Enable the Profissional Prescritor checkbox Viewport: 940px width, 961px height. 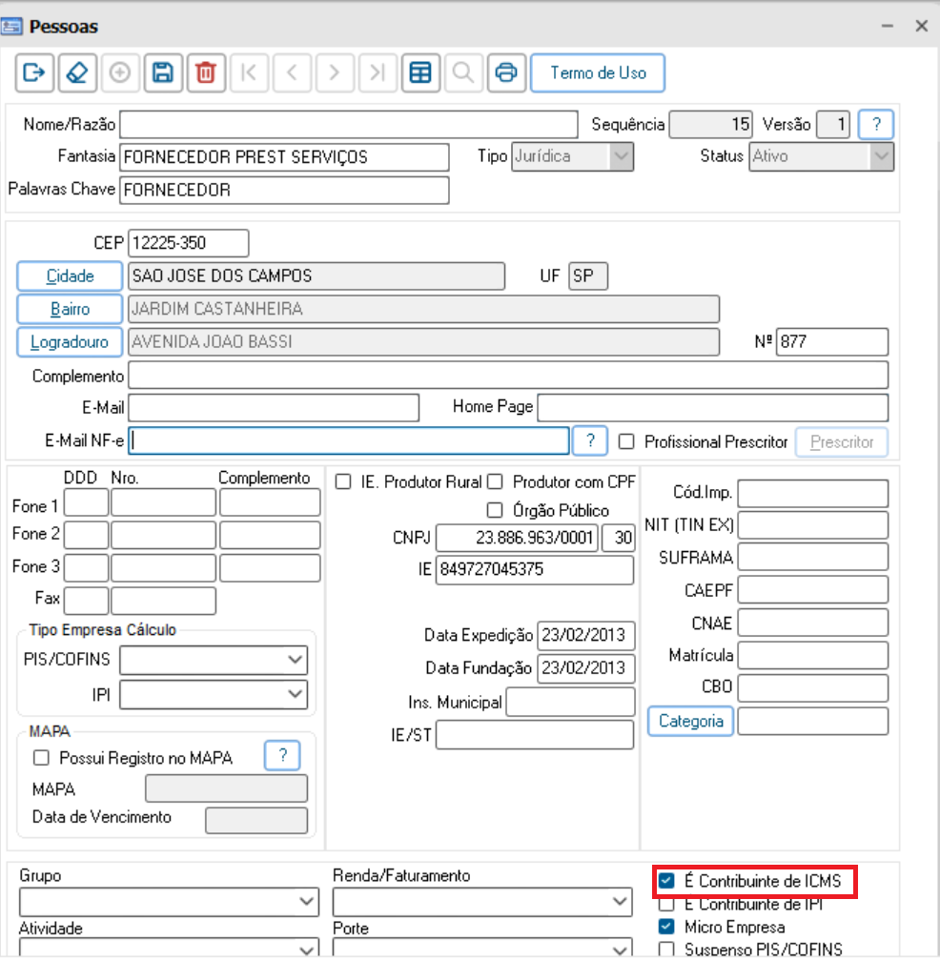click(x=626, y=442)
